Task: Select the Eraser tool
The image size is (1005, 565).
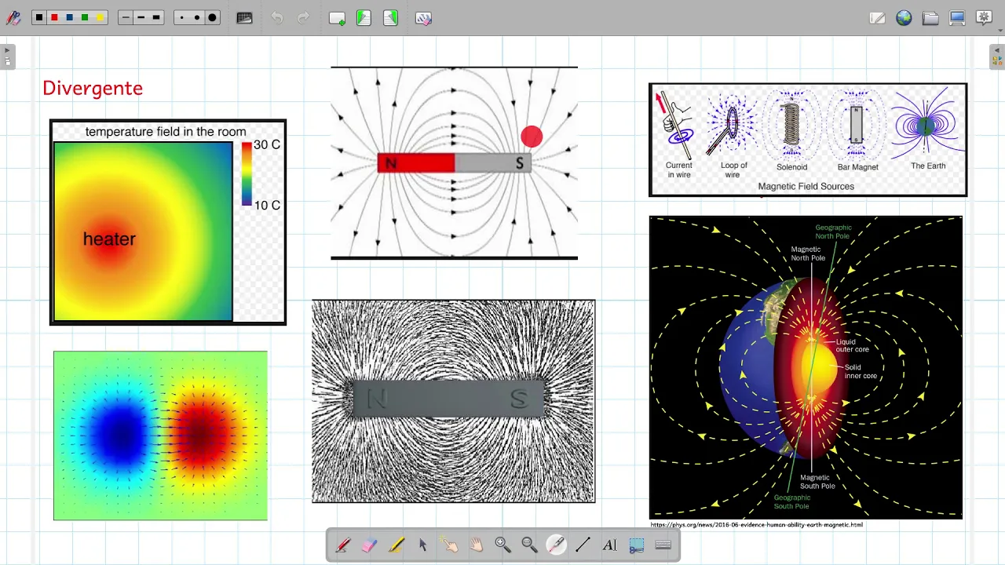Action: click(370, 545)
